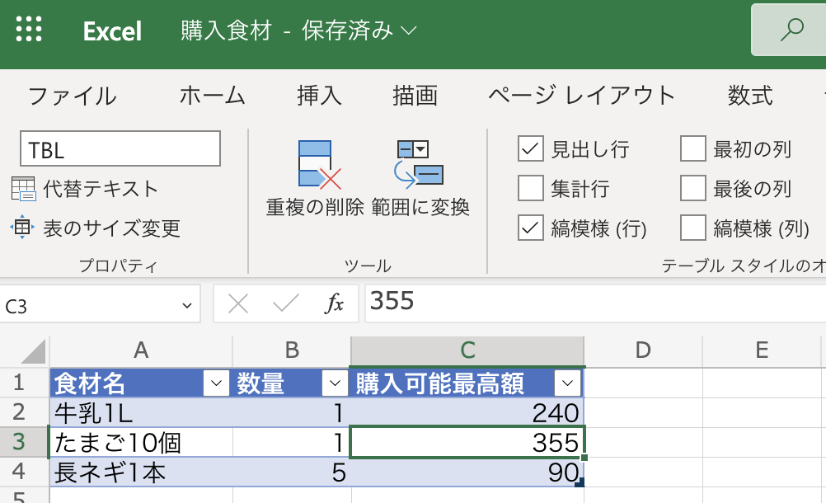The height and width of the screenshot is (503, 826).
Task: Click the 表のサイズ変更 icon
Action: pyautogui.click(x=22, y=227)
